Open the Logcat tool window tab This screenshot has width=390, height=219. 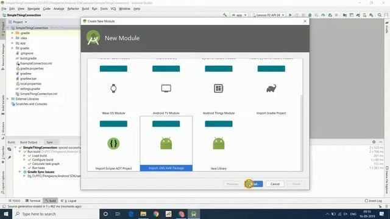(x=69, y=201)
